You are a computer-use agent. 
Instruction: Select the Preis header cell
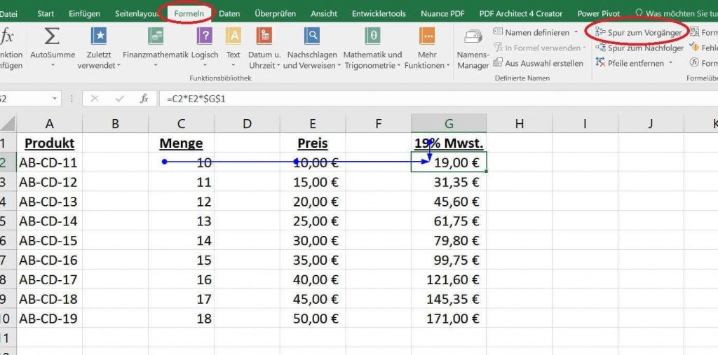[313, 143]
